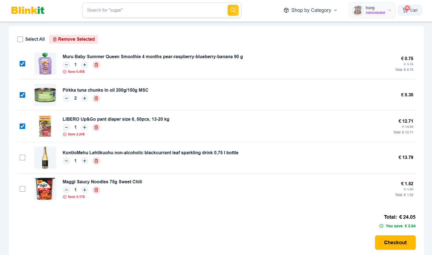The image size is (432, 255).
Task: Decrease quantity of LIBERO Up&Go diaper
Action: (66, 127)
